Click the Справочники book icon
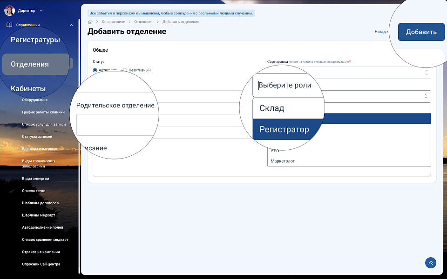The image size is (447, 279). pyautogui.click(x=9, y=25)
